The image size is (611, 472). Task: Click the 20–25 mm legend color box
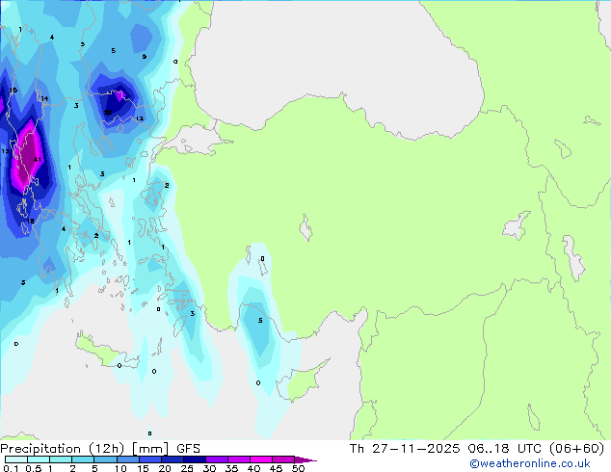pyautogui.click(x=172, y=459)
